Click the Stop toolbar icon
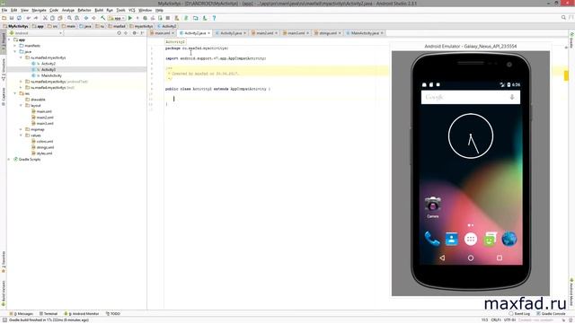This screenshot has width=575, height=323. (x=168, y=18)
